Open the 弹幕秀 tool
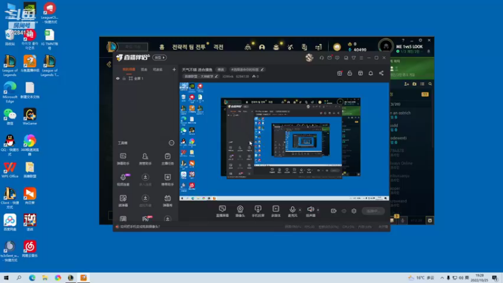The width and height of the screenshot is (503, 283). click(x=167, y=201)
